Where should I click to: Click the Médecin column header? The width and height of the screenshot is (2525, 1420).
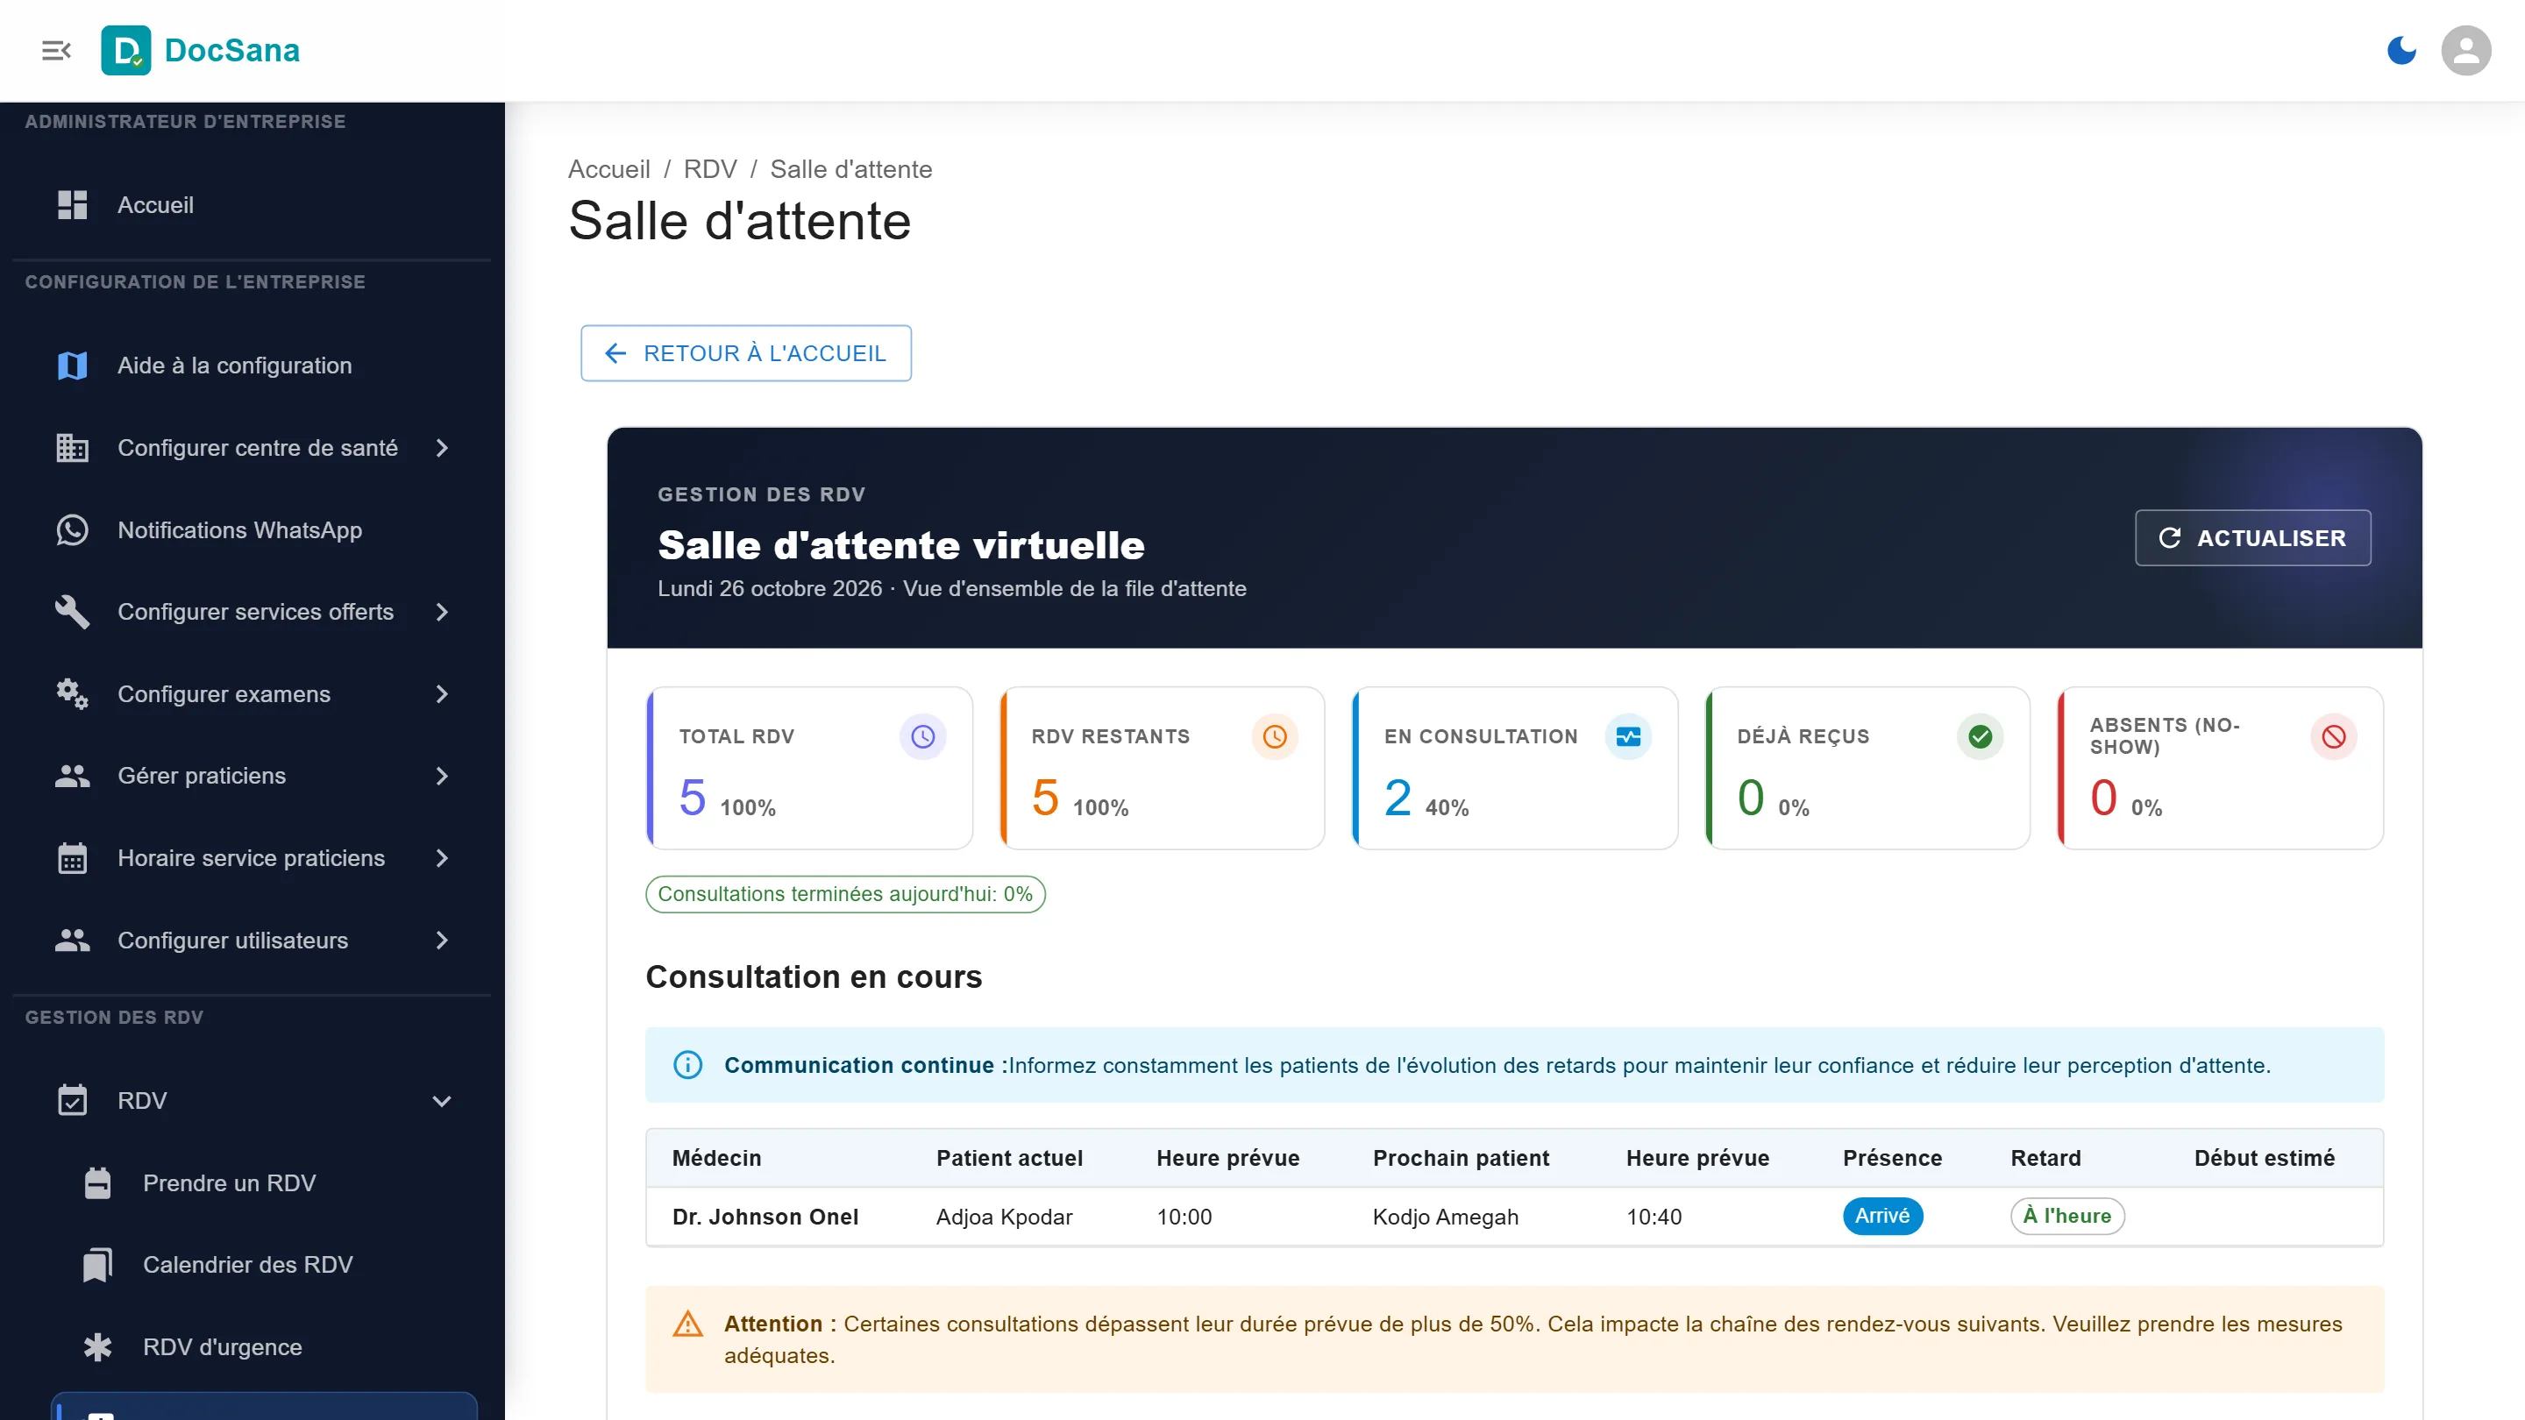(x=716, y=1158)
